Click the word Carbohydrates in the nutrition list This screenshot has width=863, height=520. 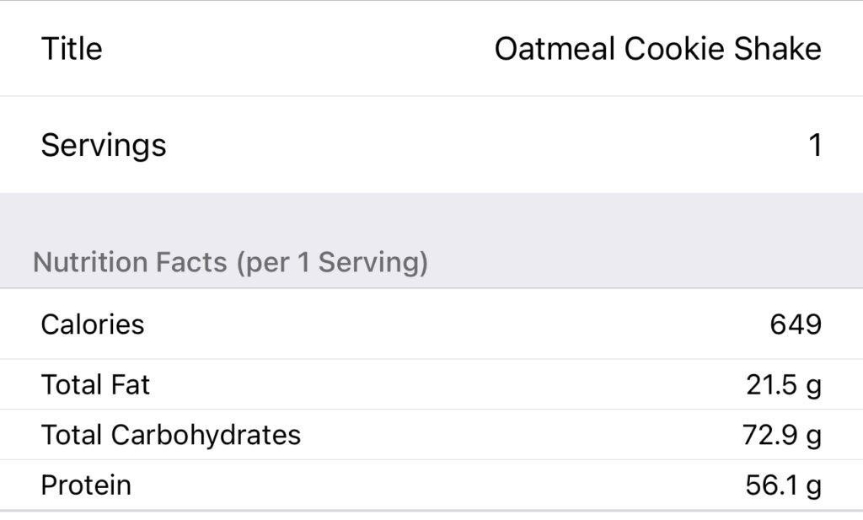click(x=206, y=435)
